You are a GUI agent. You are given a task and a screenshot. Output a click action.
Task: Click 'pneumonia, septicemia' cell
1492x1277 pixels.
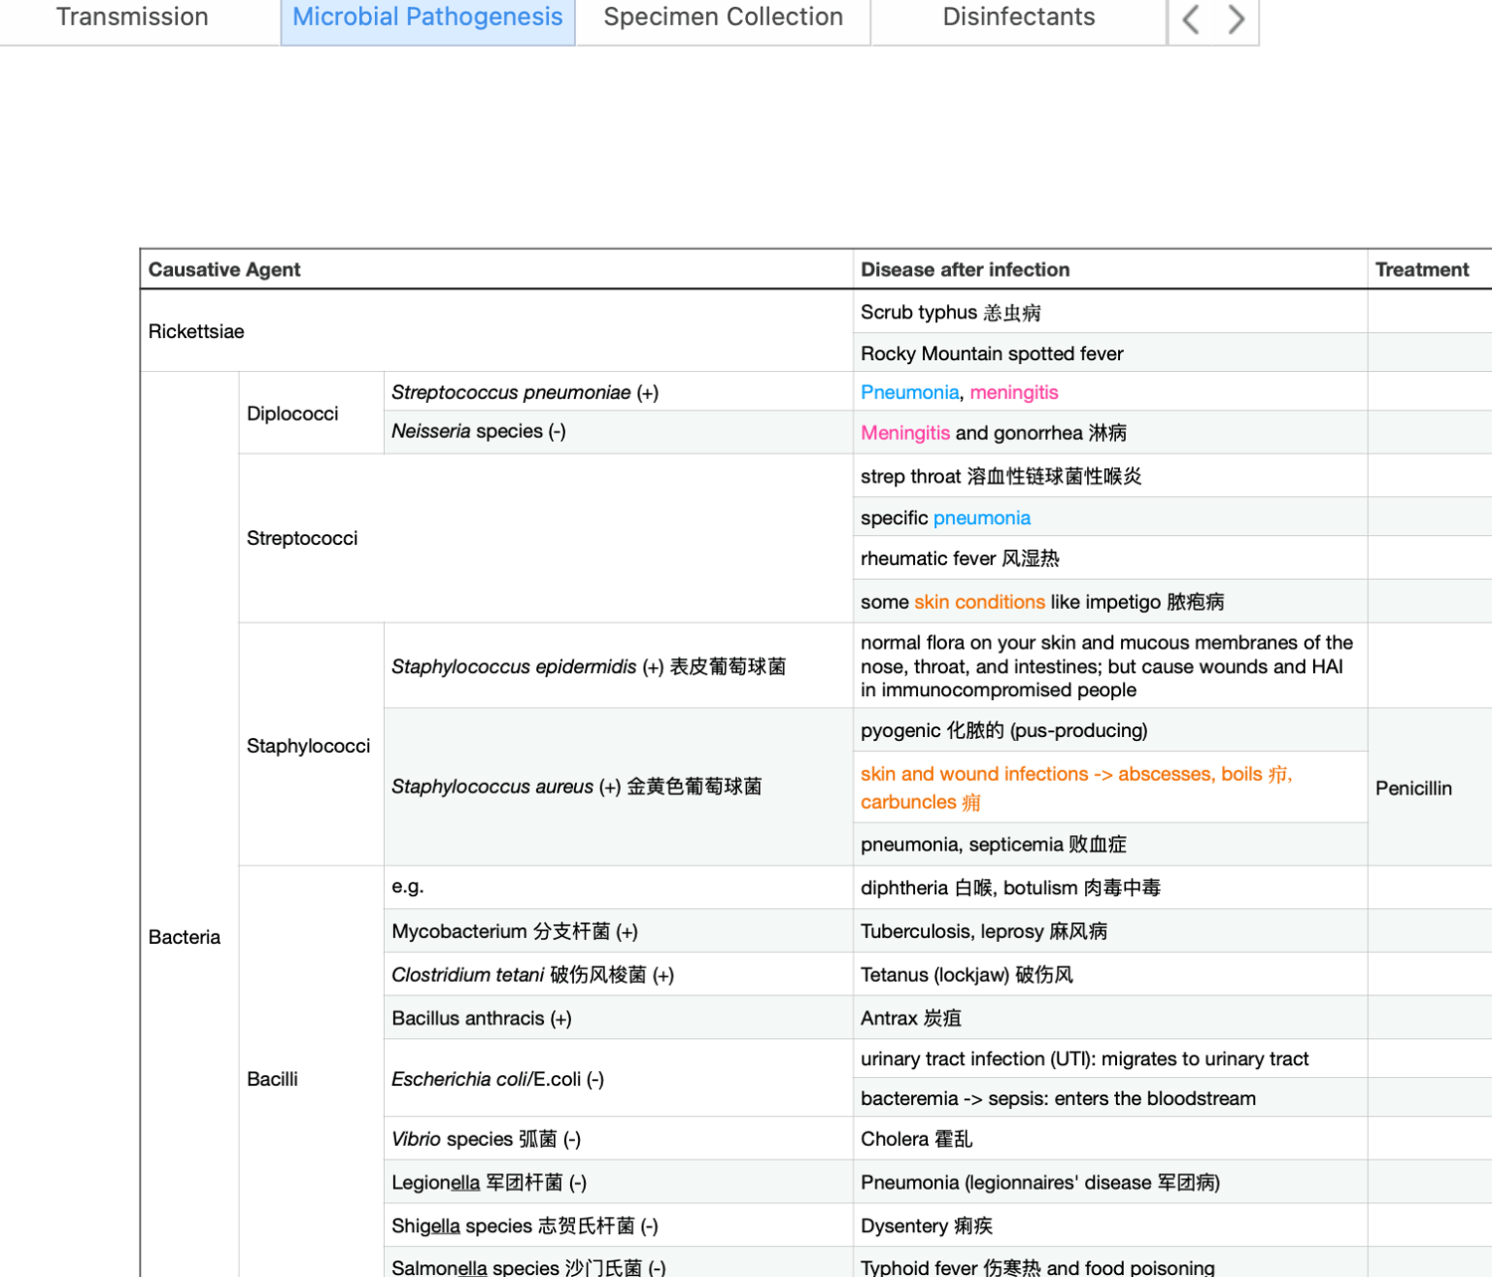1110,844
